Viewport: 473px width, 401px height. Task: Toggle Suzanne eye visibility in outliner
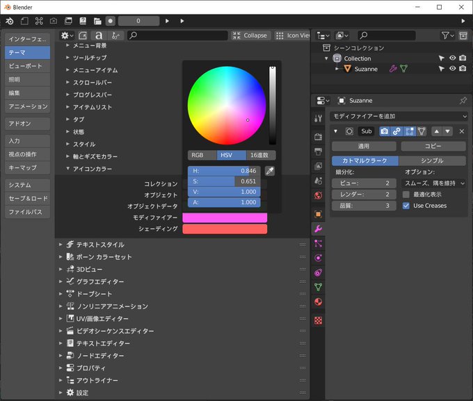click(452, 68)
